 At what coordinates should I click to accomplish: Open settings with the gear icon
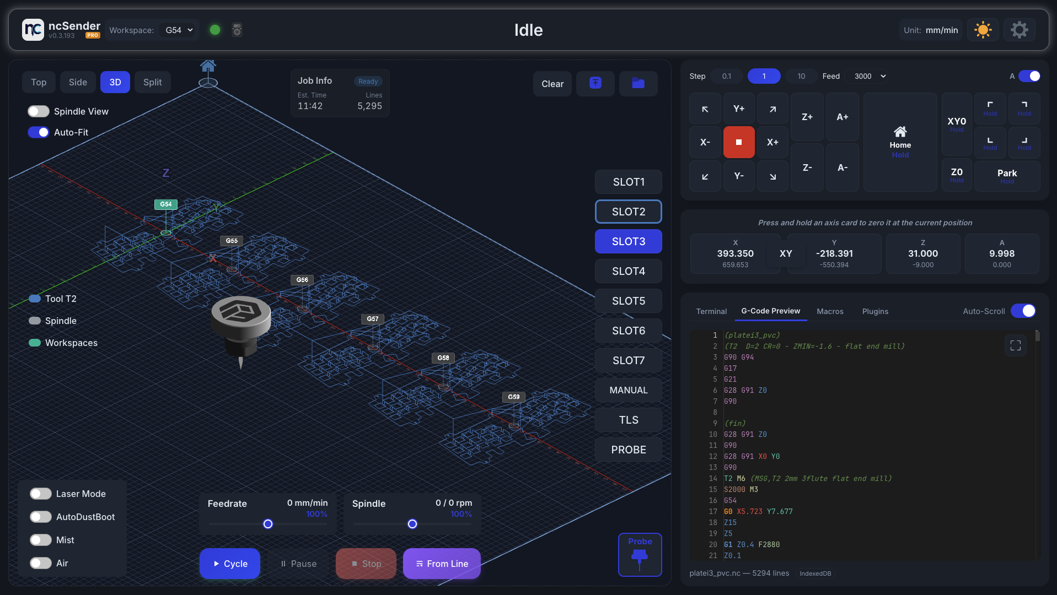click(1019, 30)
